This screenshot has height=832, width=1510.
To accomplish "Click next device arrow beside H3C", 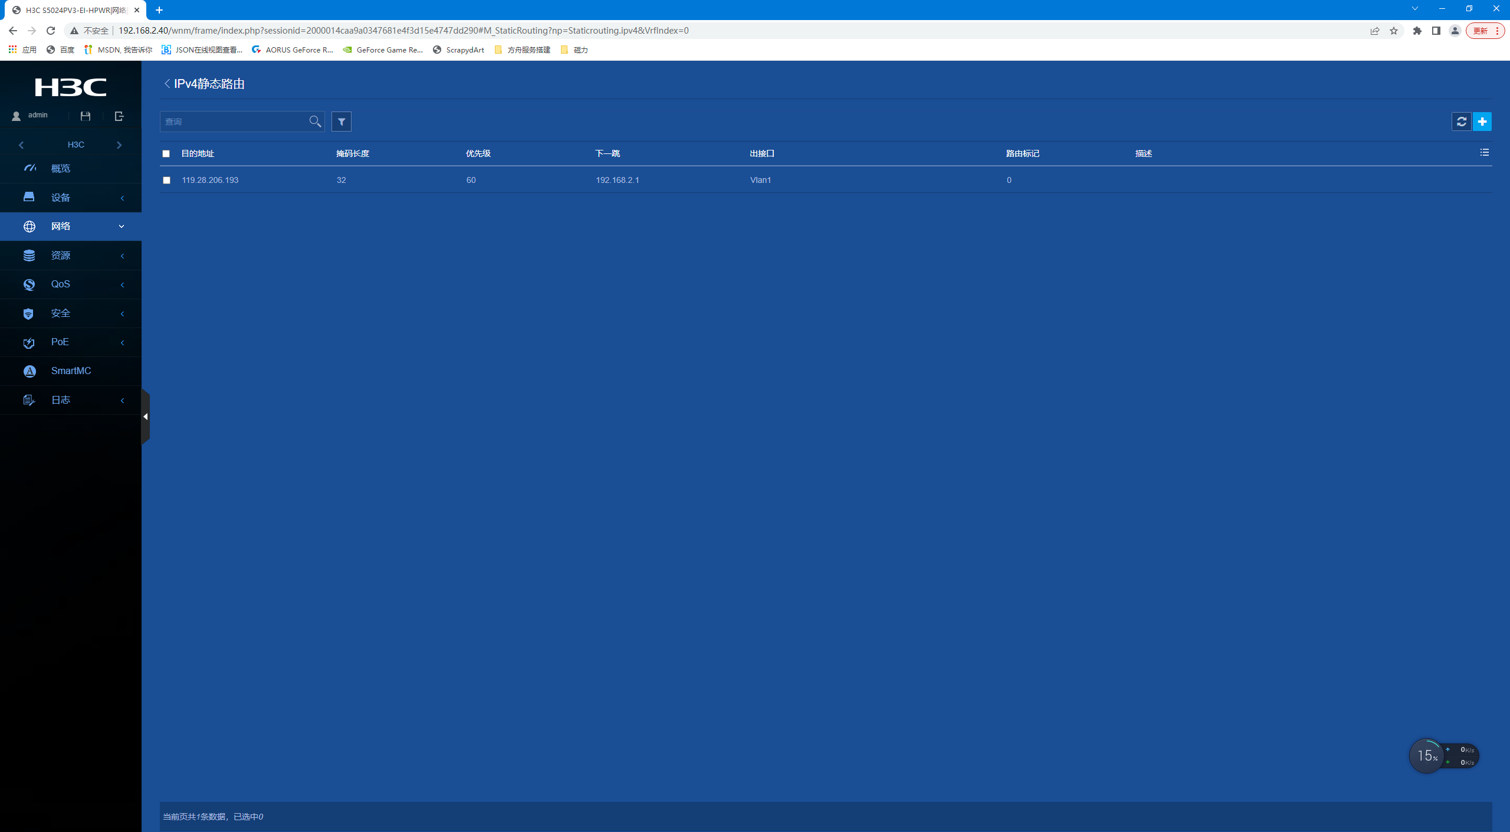I will click(119, 145).
